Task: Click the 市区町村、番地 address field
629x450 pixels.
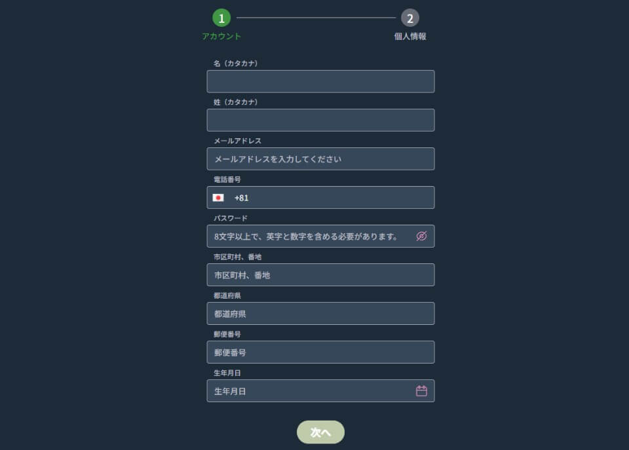Action: 320,275
